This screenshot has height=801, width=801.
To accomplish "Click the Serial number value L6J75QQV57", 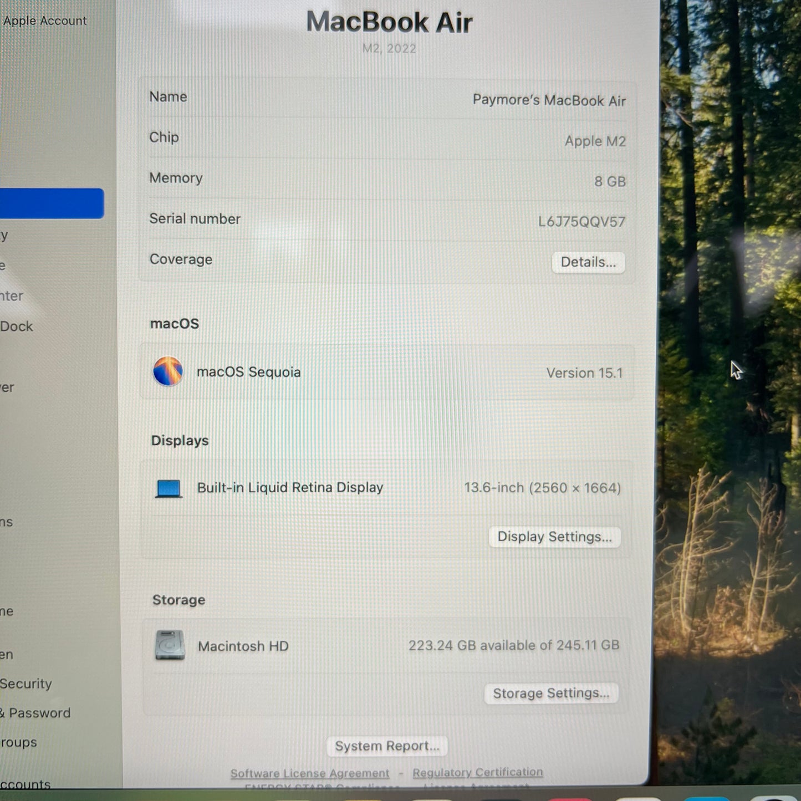I will click(x=580, y=221).
